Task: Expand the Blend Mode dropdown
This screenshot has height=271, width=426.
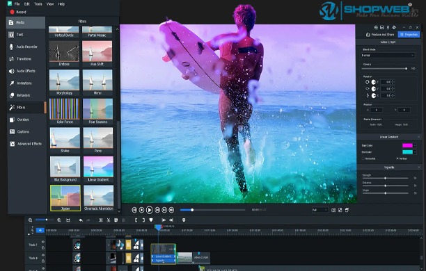Action: click(388, 56)
